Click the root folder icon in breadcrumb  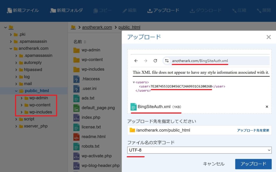[x=73, y=27]
